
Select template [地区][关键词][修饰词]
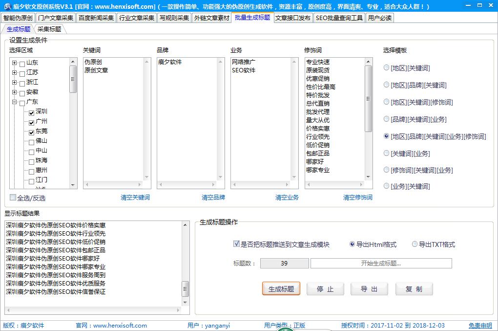(x=386, y=102)
